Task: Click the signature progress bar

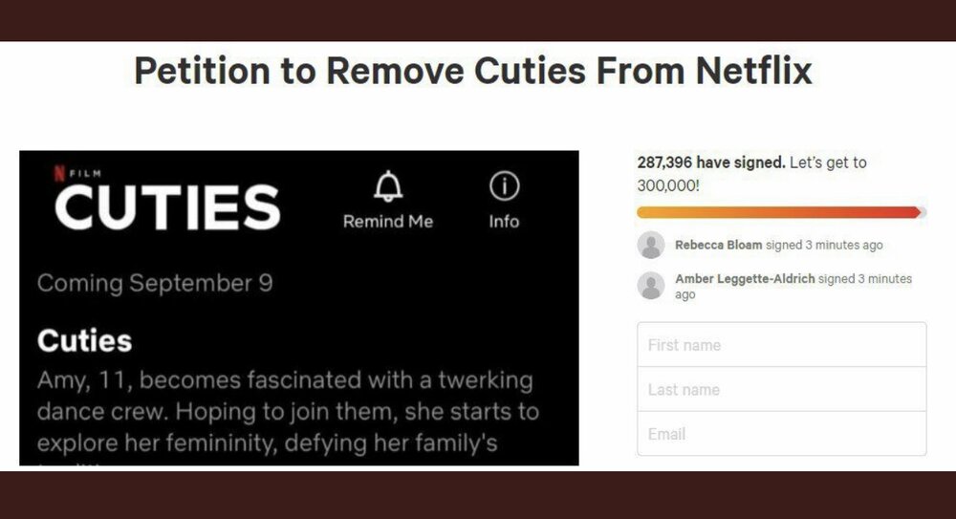Action: click(782, 212)
